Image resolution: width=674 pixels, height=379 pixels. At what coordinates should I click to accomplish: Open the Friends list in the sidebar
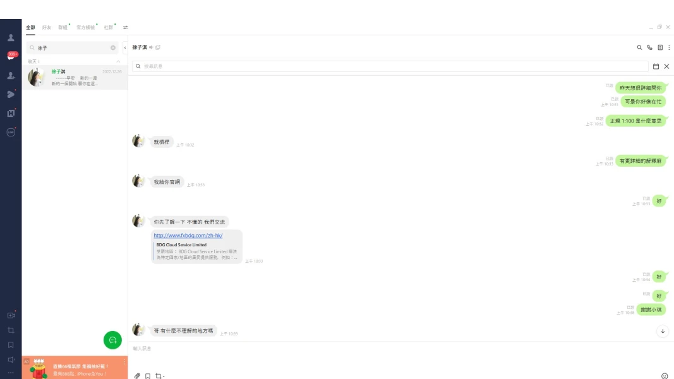(11, 38)
